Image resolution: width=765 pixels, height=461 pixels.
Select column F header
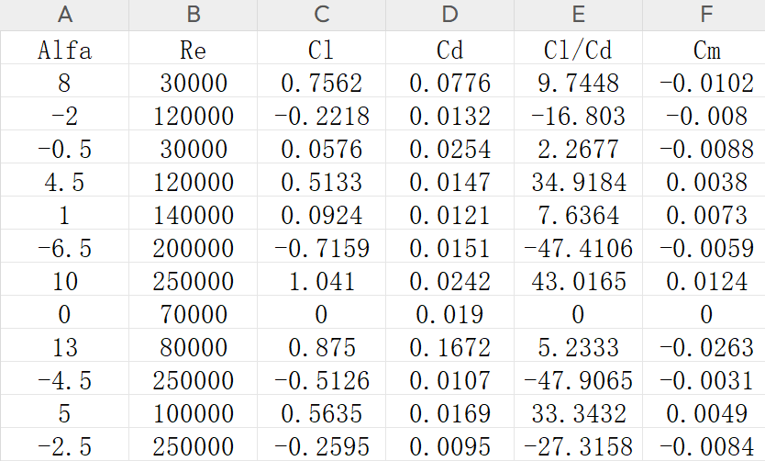pos(704,15)
